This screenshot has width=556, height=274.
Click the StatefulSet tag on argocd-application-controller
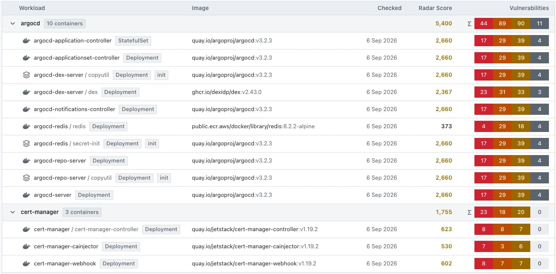point(133,41)
